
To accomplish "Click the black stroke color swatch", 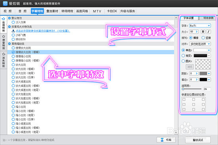I will point(203,80).
